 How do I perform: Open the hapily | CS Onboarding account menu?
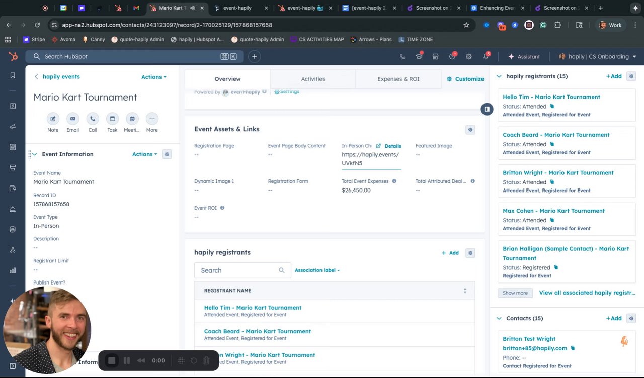598,57
